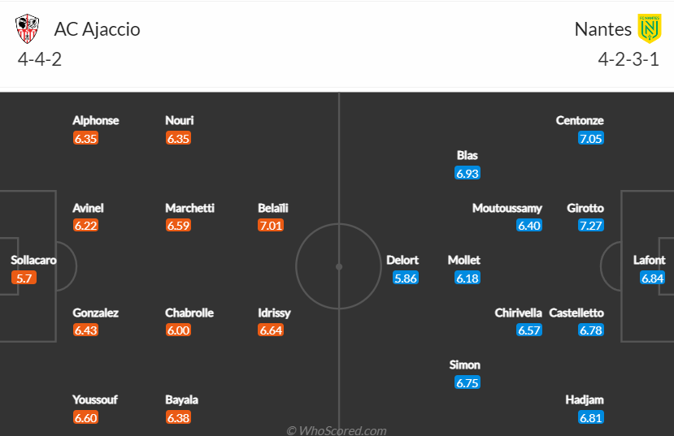Screen dimensions: 674x436
Task: Click the AC Ajaccio club crest
Action: [x=27, y=28]
